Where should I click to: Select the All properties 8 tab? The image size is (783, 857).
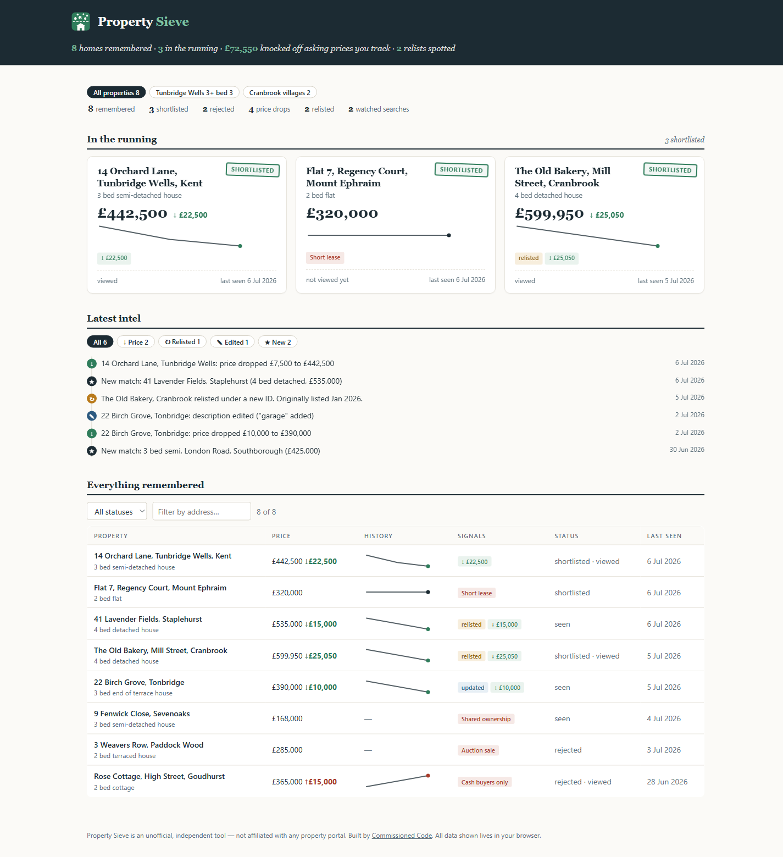pos(116,92)
